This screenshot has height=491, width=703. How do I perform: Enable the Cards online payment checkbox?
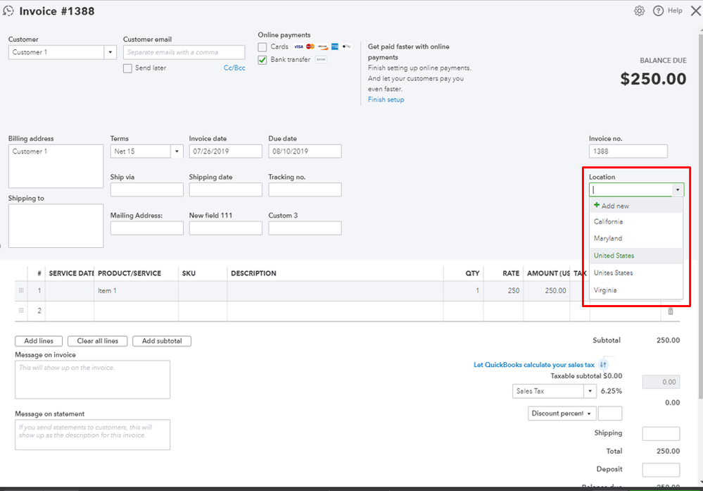click(262, 46)
